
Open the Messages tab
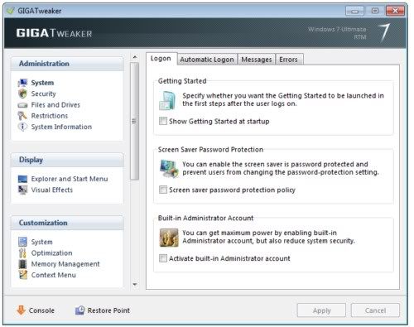pyautogui.click(x=257, y=60)
